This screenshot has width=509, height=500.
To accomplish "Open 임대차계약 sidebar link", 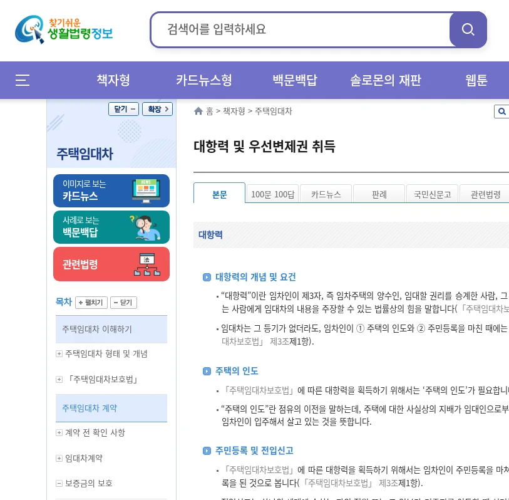I will [x=84, y=459].
